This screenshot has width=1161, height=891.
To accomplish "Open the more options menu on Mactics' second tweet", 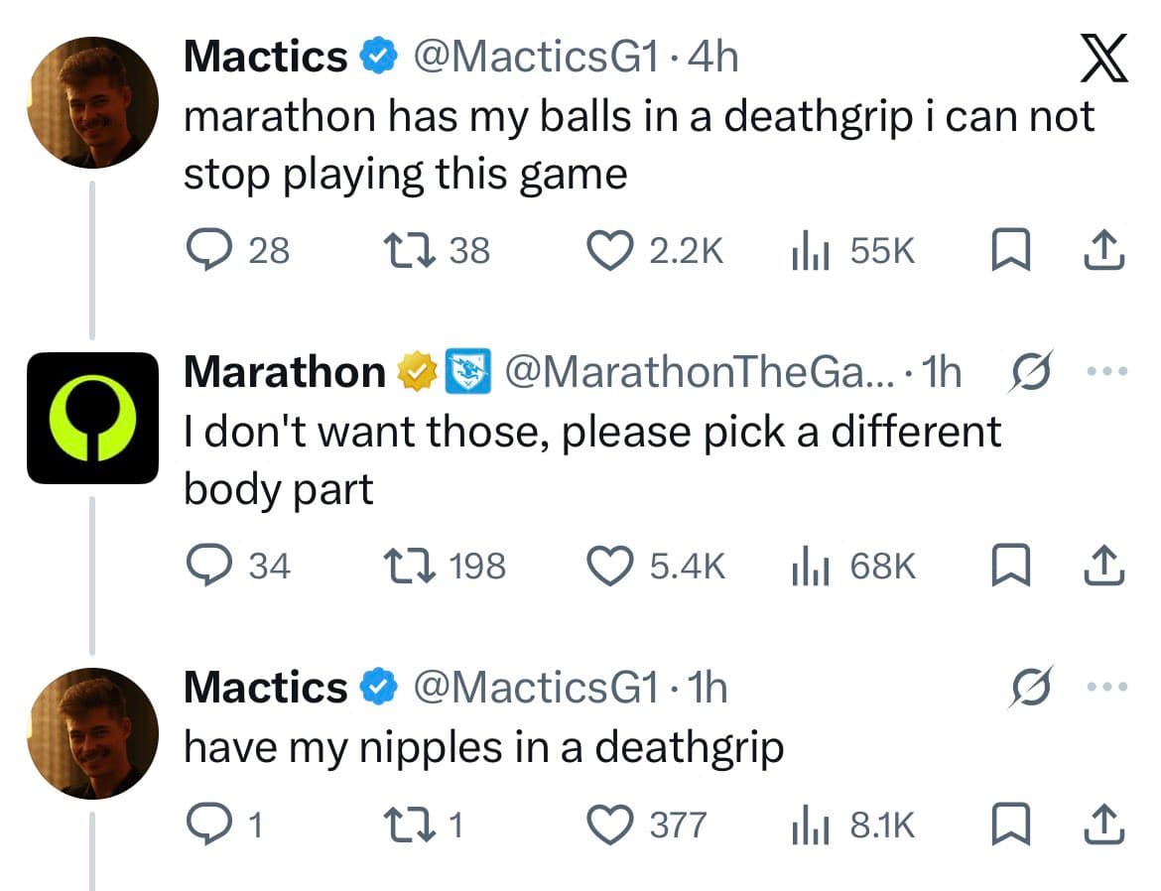I will point(1108,686).
